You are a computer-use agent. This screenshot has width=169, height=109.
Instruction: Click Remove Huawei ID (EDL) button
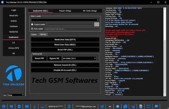65,65
